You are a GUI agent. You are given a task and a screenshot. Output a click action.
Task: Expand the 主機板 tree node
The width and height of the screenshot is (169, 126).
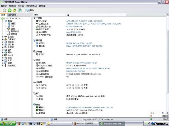[x=3, y=37]
